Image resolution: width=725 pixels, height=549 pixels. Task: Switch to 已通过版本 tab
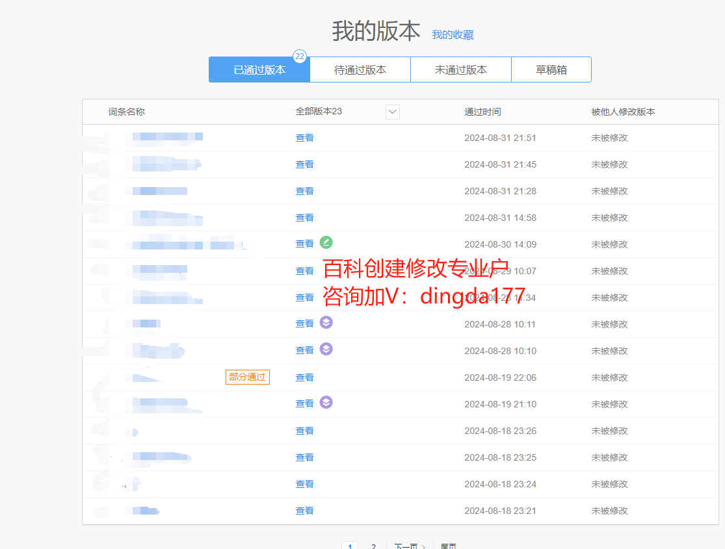pyautogui.click(x=259, y=70)
